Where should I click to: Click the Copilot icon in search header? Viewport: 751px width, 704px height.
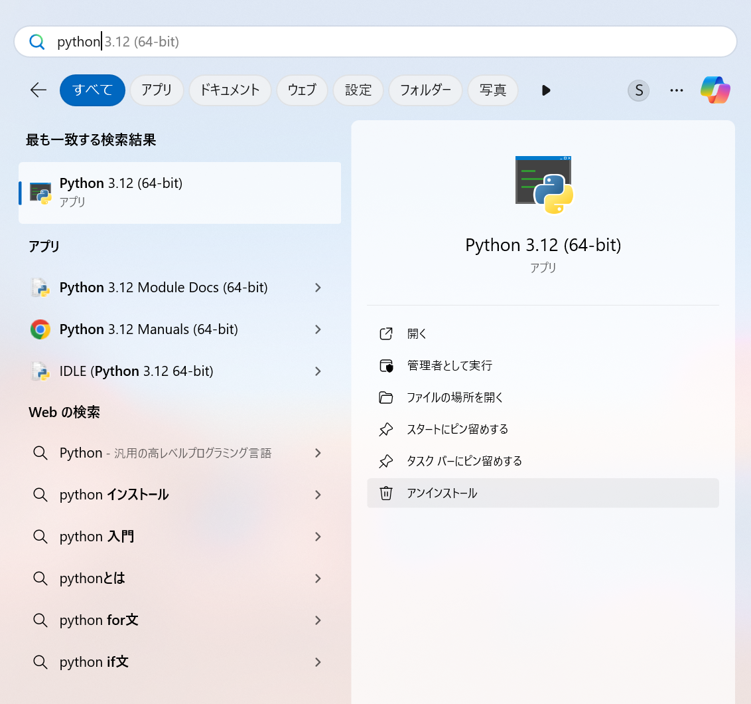(x=715, y=90)
